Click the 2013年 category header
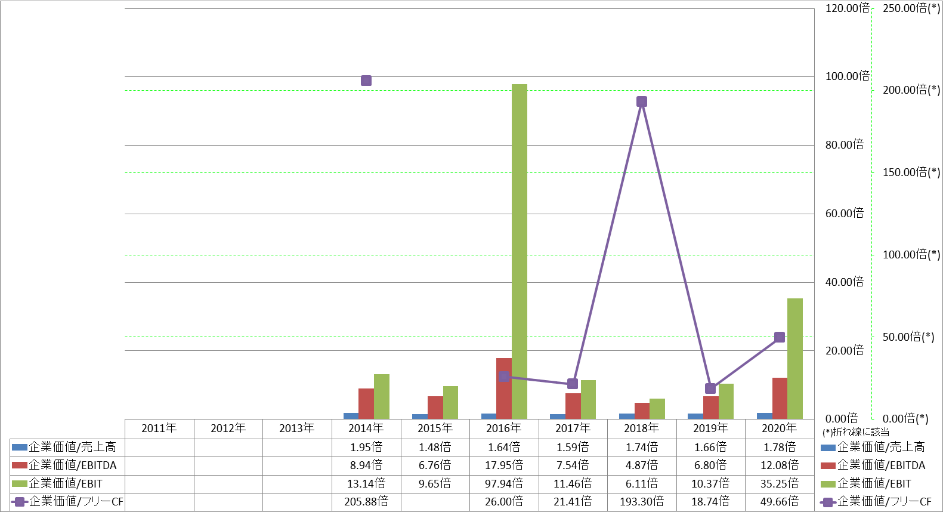 coord(297,428)
